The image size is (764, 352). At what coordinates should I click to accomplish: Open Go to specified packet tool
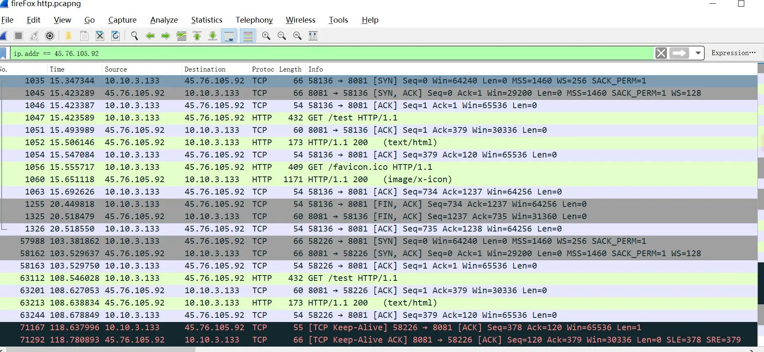click(x=181, y=36)
